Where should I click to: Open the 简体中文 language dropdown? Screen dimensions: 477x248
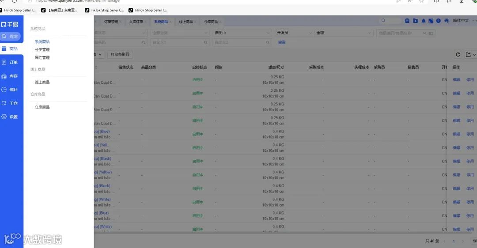click(463, 20)
